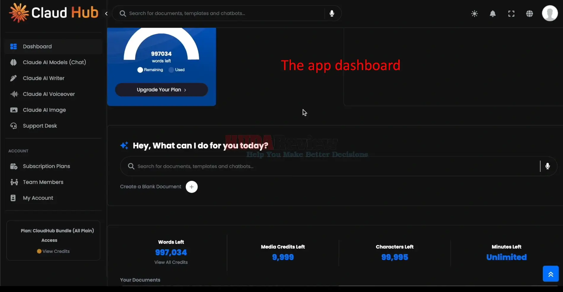This screenshot has width=563, height=292.
Task: Click the 99,995 characters left value
Action: coord(395,257)
